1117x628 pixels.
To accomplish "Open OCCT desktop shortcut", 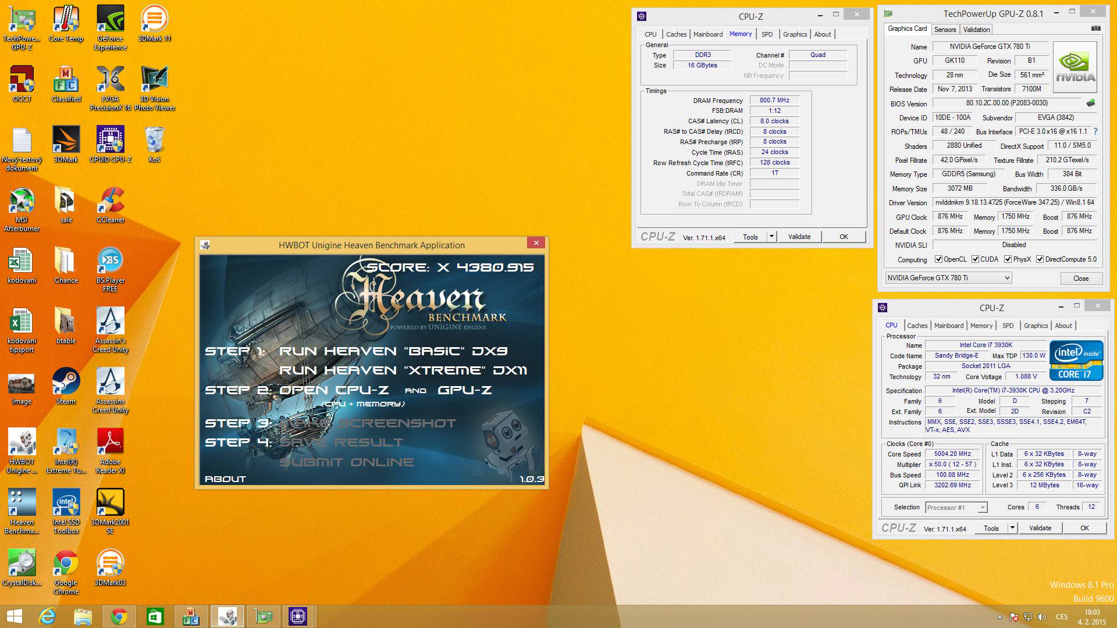I will (22, 84).
